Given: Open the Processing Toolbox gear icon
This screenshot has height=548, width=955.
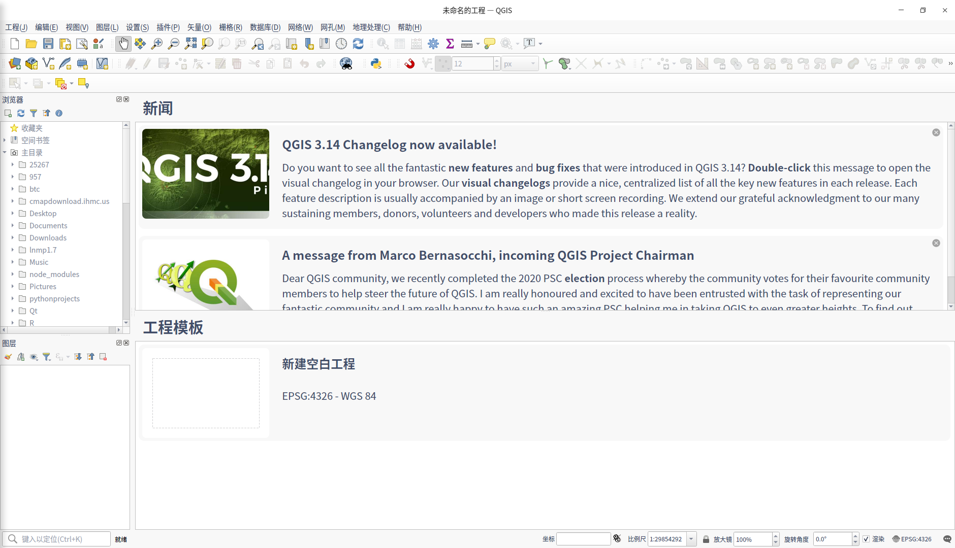Looking at the screenshot, I should (433, 44).
